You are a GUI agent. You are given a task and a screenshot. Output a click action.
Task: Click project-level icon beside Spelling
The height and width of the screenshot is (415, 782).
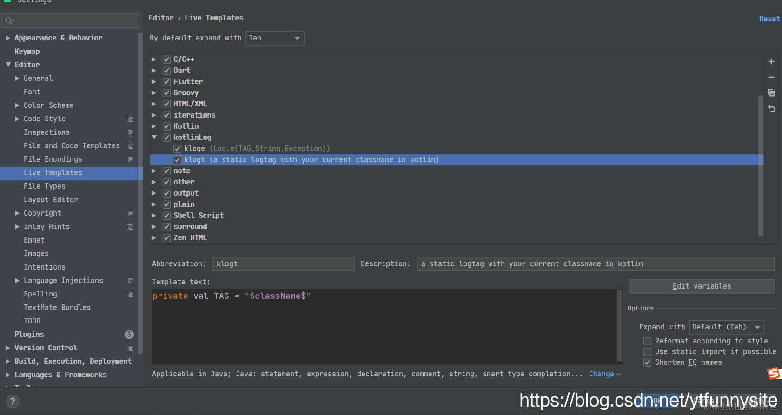(x=130, y=294)
